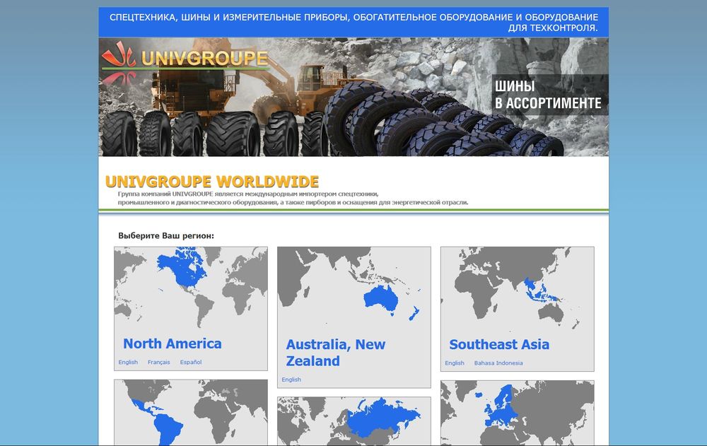Click the Russia highlighted map
Viewport: 707px width, 446px height.
click(354, 421)
